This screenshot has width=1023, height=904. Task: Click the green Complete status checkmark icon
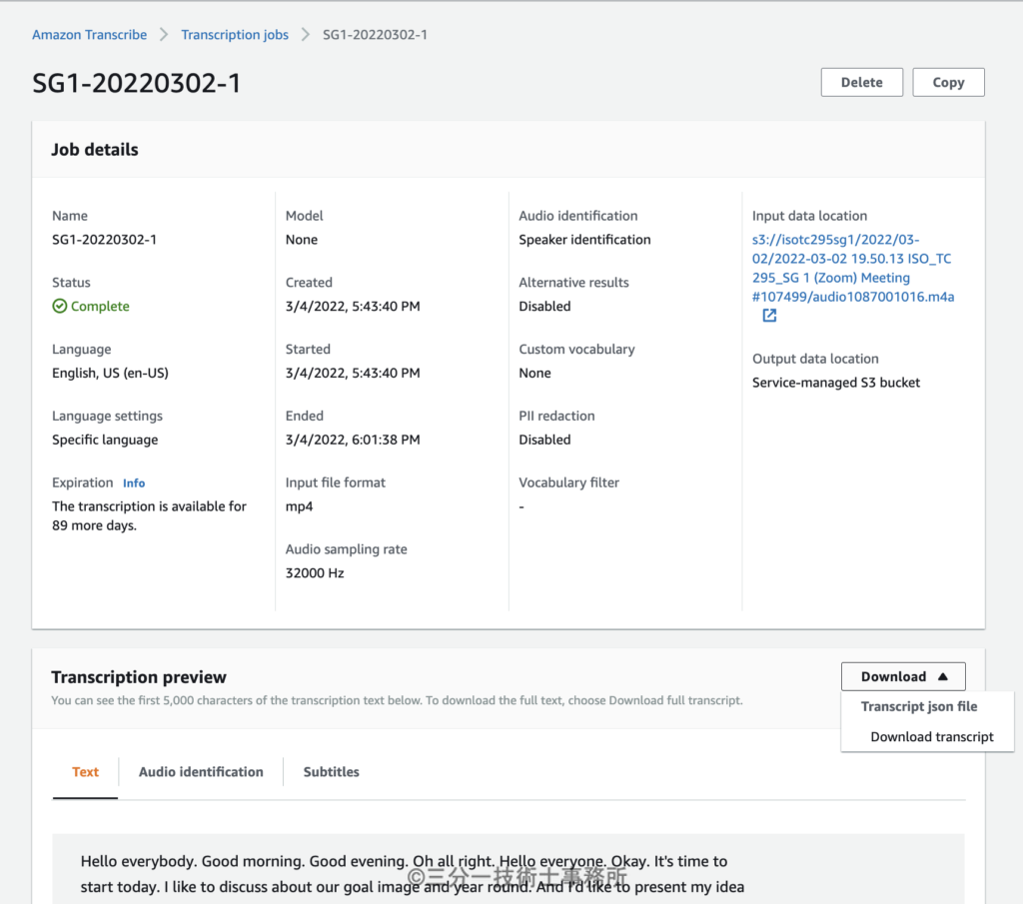pos(59,306)
